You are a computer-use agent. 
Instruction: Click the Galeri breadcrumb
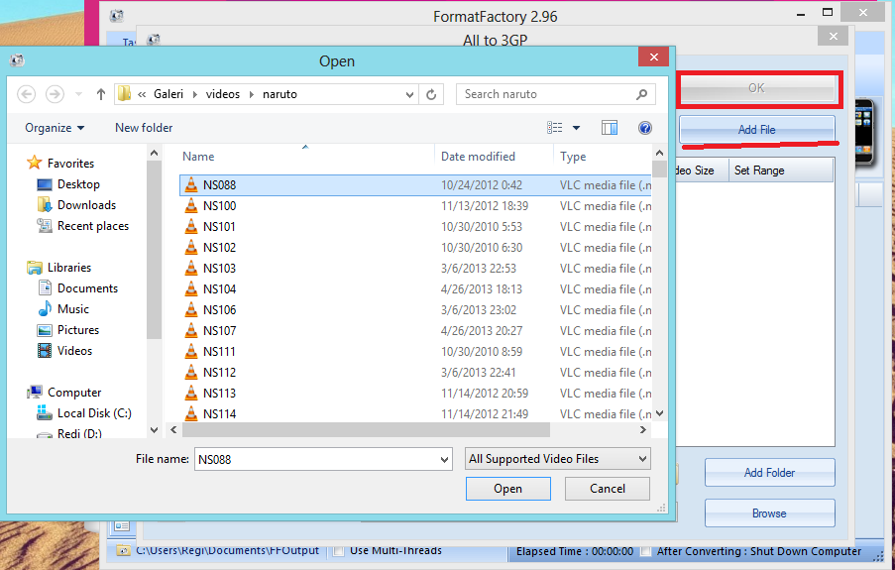tap(168, 94)
